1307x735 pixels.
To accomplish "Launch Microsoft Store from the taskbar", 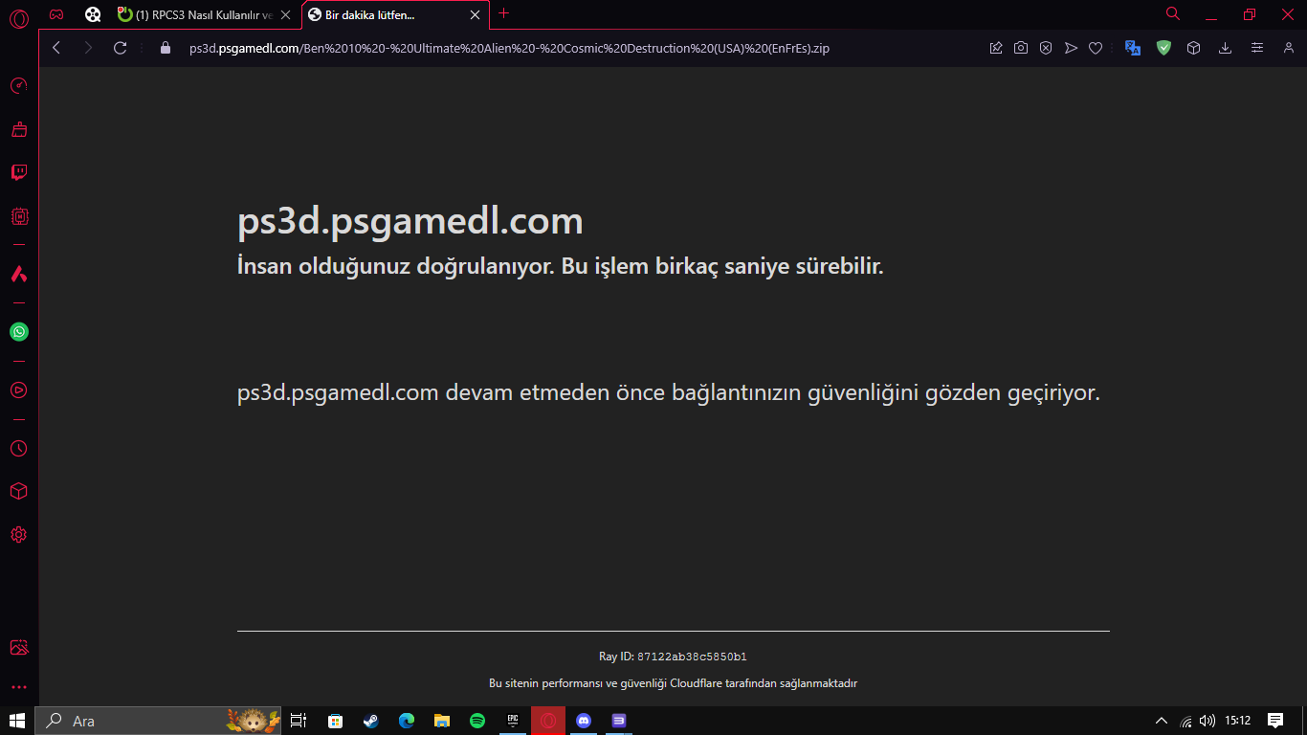I will point(335,721).
